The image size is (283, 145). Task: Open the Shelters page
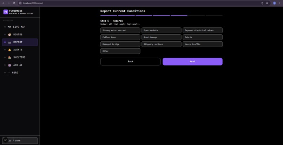tap(20, 57)
